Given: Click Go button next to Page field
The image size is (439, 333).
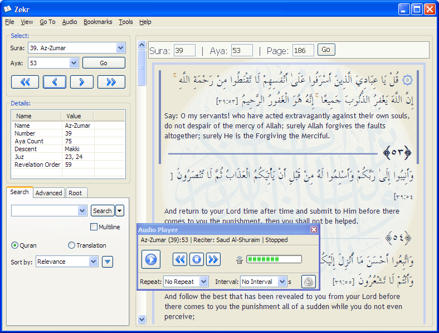Looking at the screenshot, I should coord(326,50).
